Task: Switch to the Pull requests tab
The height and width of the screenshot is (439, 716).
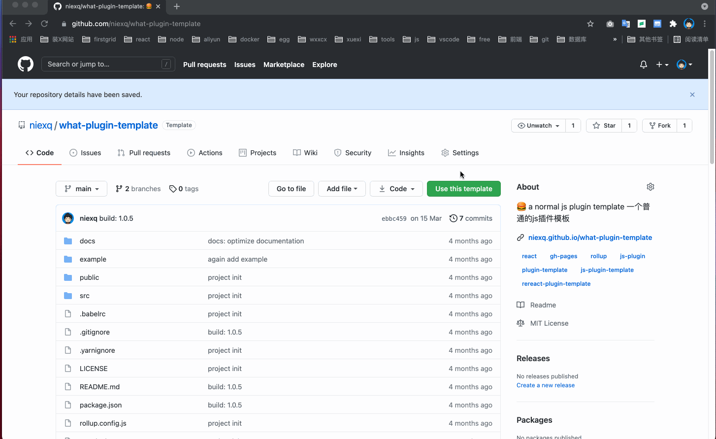Action: [144, 153]
